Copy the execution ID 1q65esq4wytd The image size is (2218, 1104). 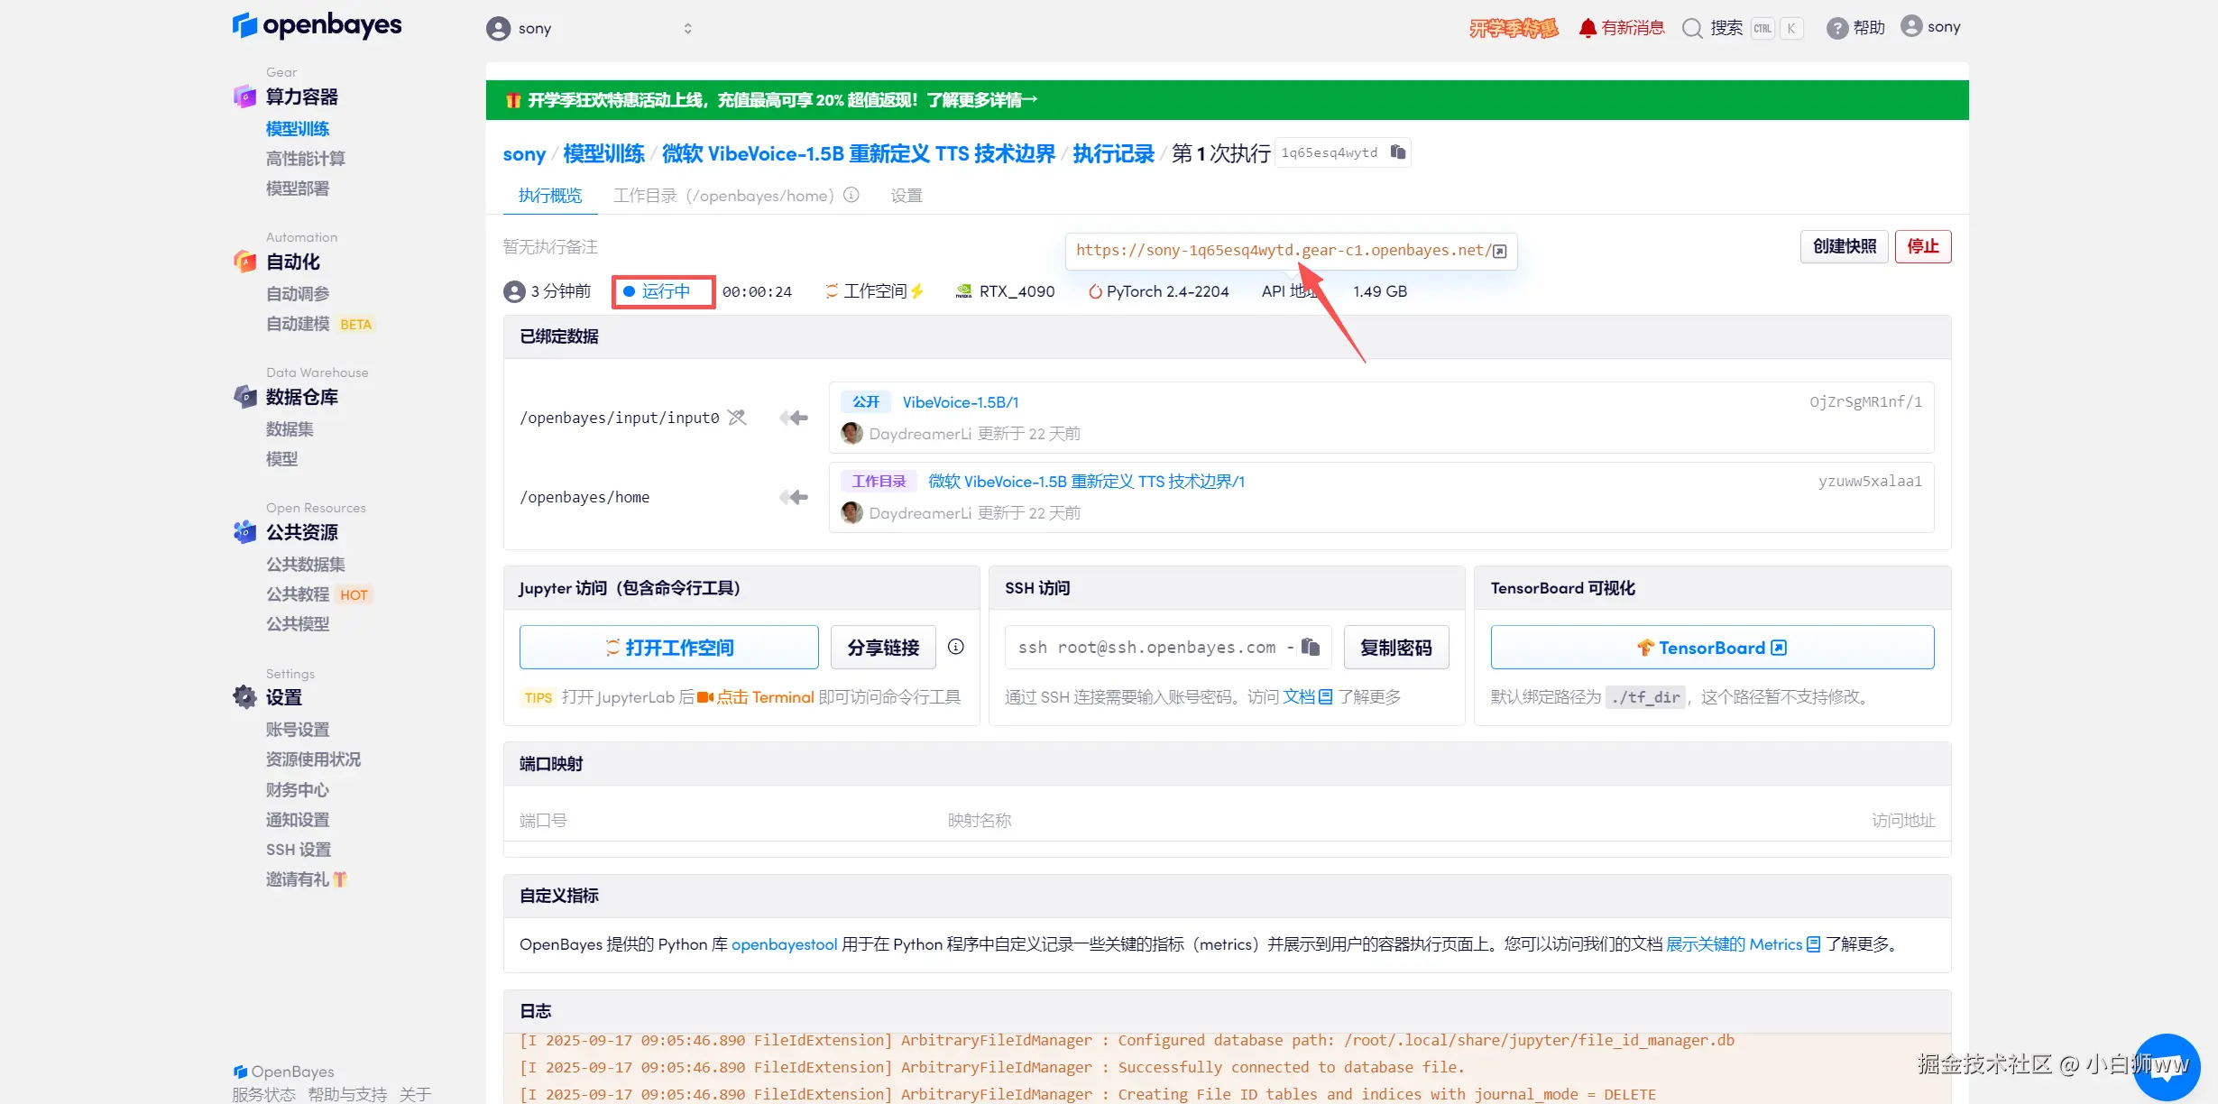[1397, 152]
